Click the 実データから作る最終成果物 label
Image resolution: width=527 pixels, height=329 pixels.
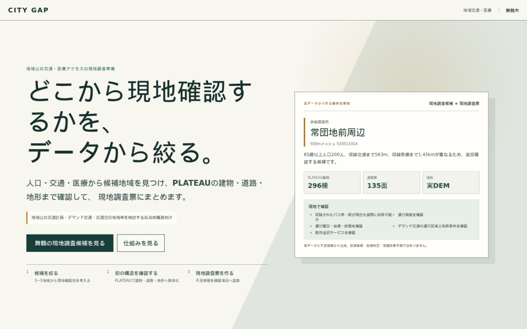[327, 103]
